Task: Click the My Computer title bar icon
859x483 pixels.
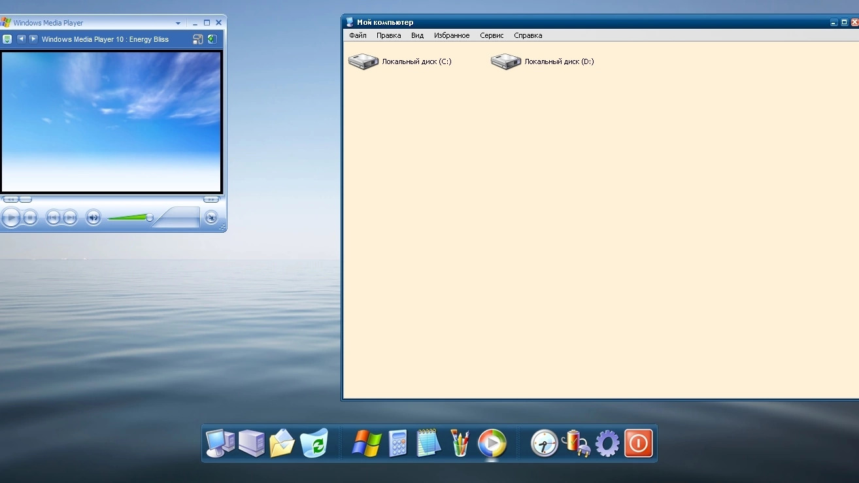Action: click(x=350, y=22)
